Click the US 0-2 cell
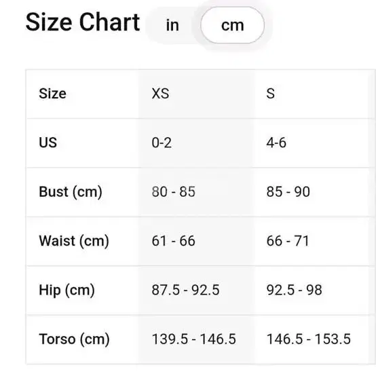 (162, 143)
